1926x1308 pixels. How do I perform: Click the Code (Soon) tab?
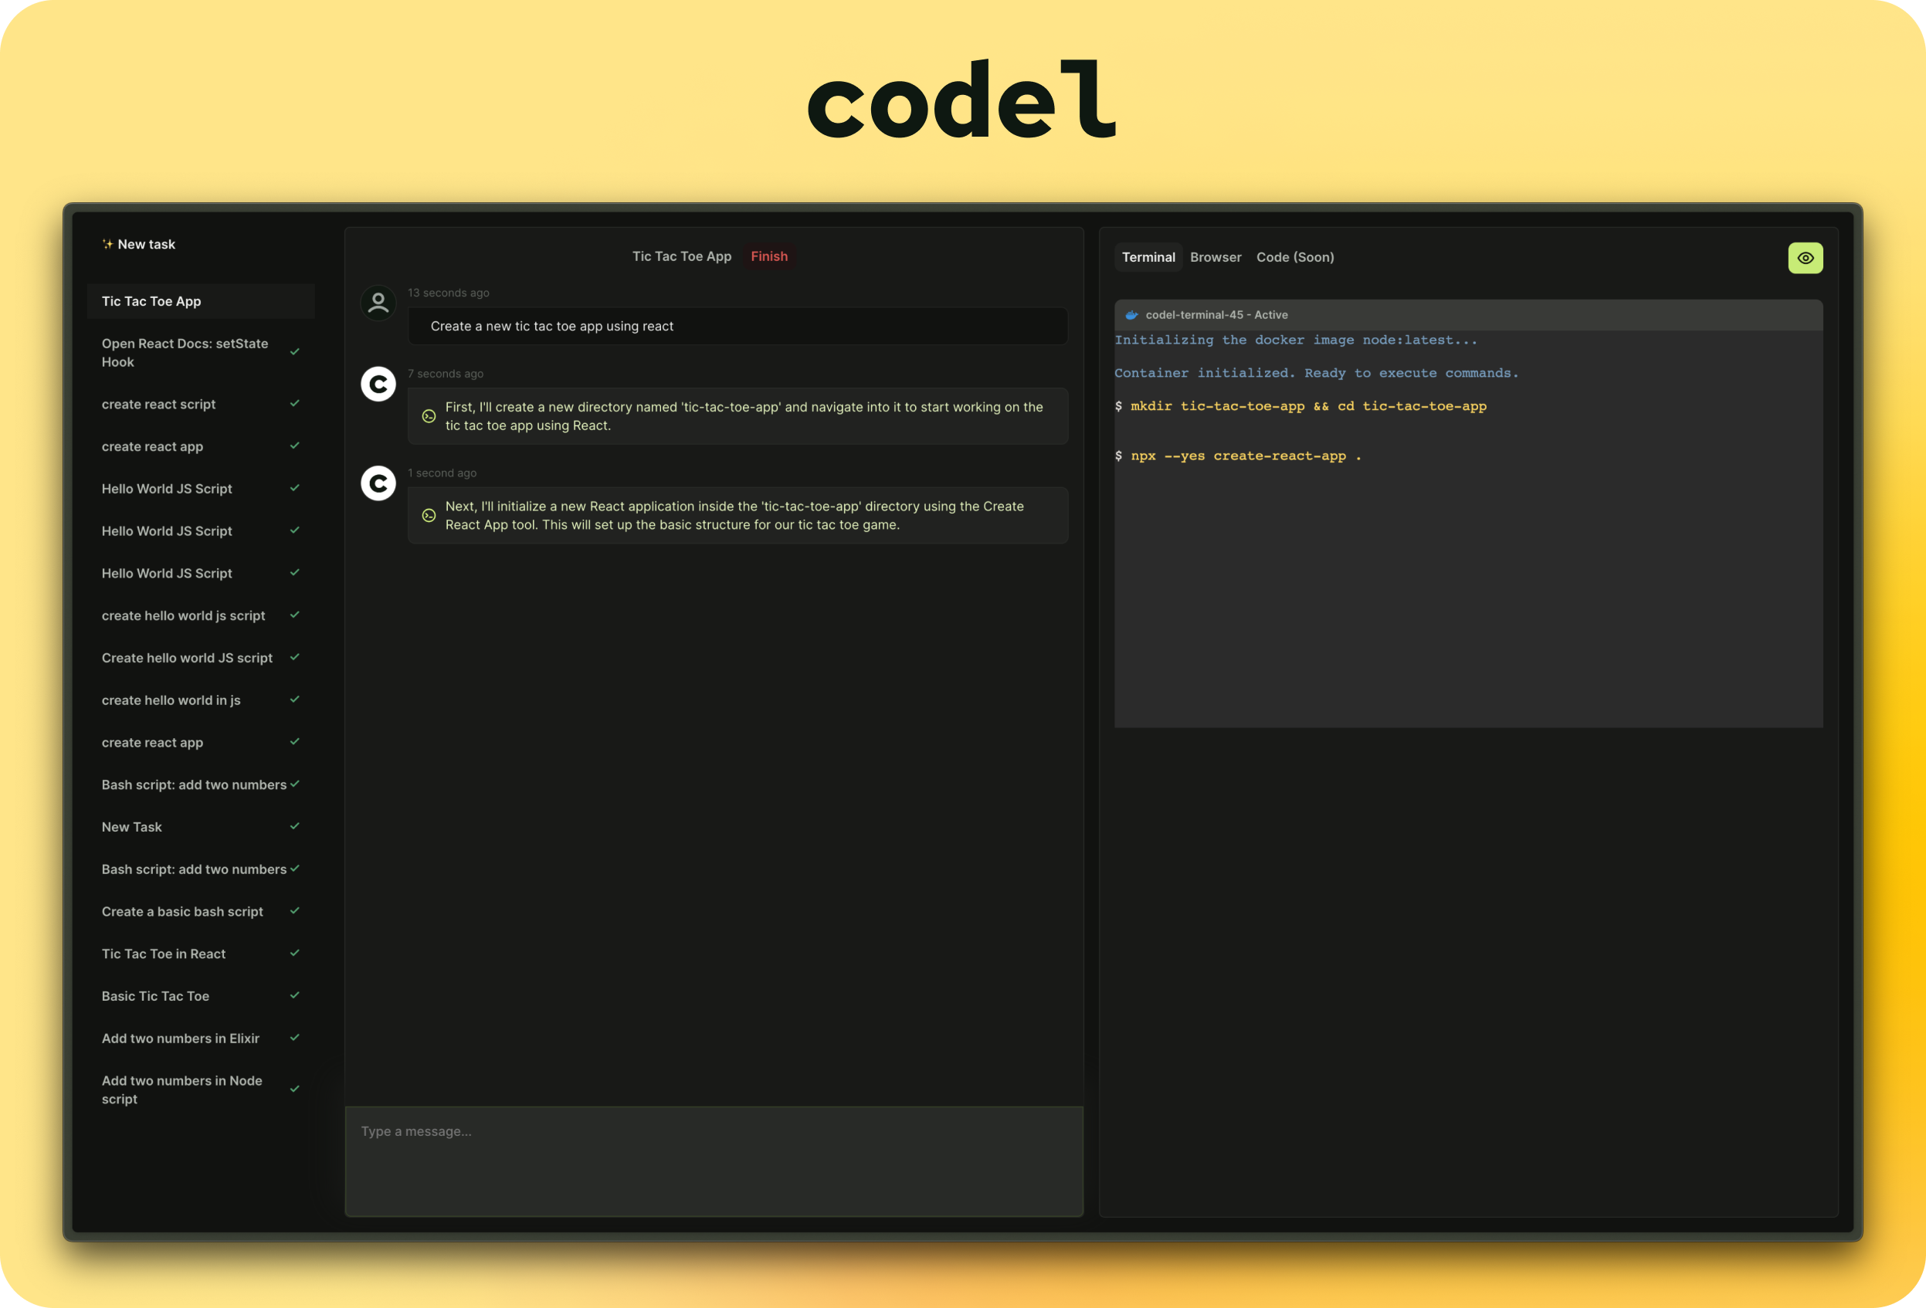1294,257
